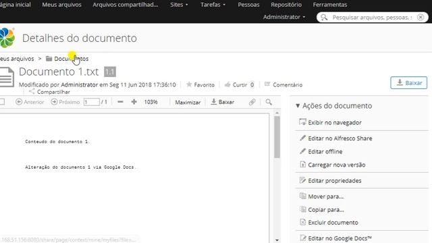Go to Página inicial menu item
The height and width of the screenshot is (243, 432).
(16, 5)
